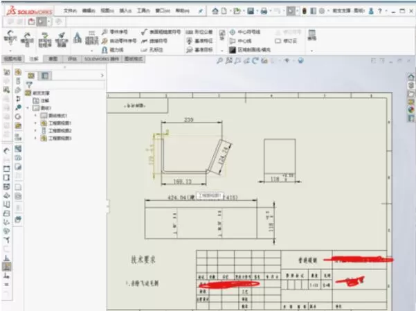Select the 注解 node in the feature tree

(41, 100)
